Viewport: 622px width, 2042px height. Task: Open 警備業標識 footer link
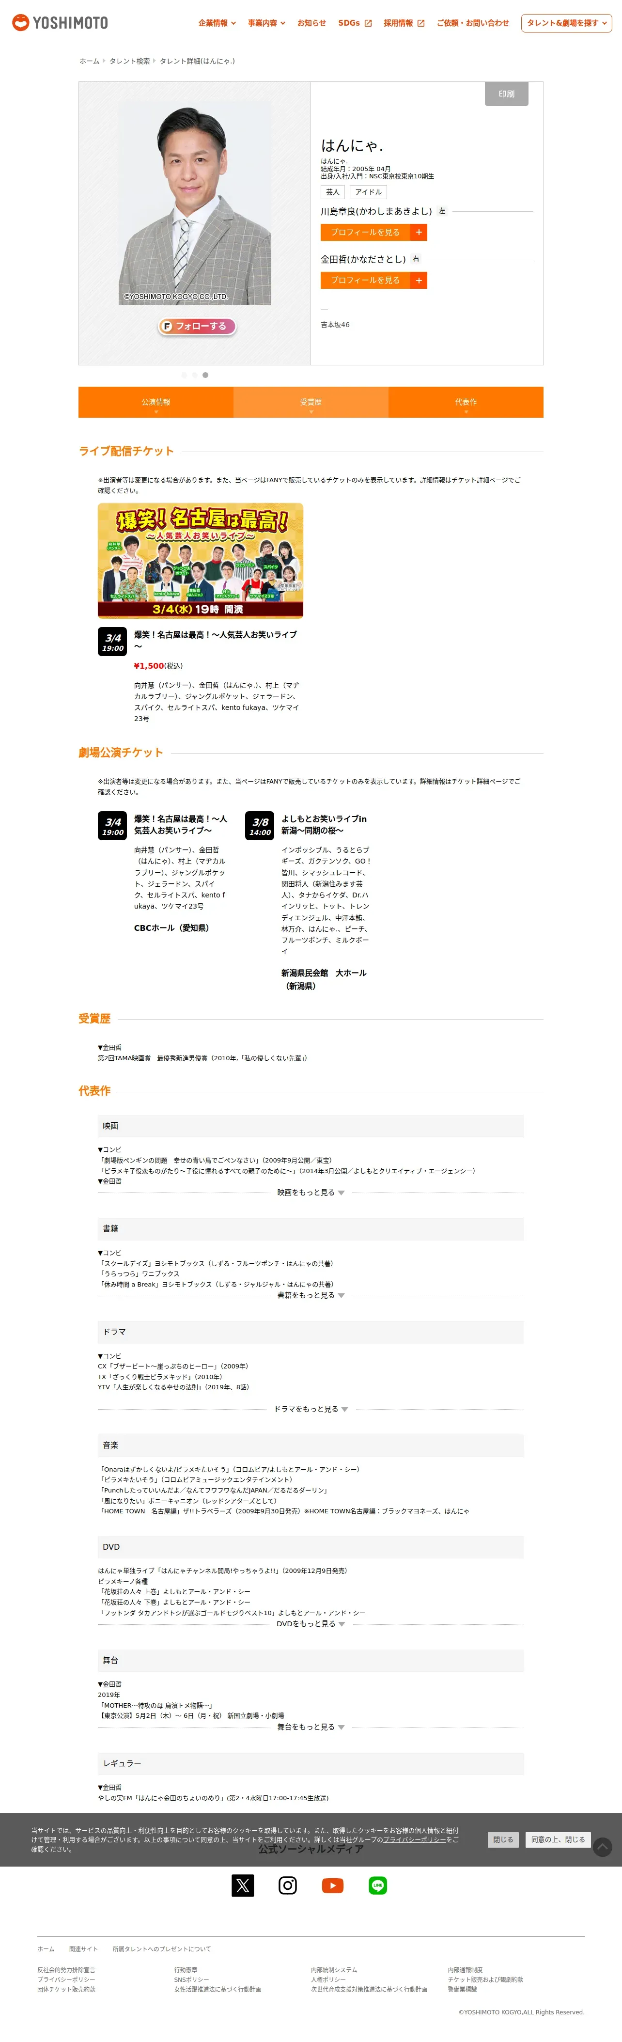click(x=462, y=1989)
